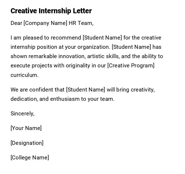
Task: Click the "Sincerely," closing line
Action: (x=22, y=114)
